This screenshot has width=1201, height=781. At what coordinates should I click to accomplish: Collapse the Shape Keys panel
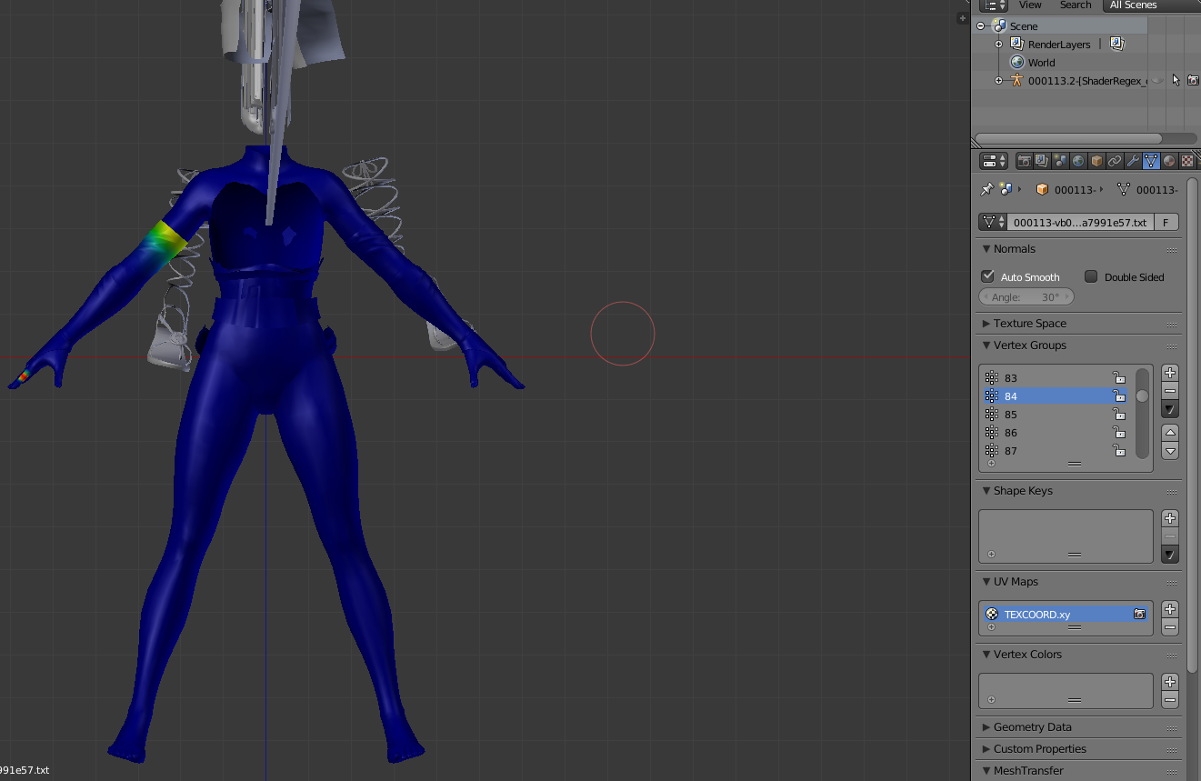(986, 491)
